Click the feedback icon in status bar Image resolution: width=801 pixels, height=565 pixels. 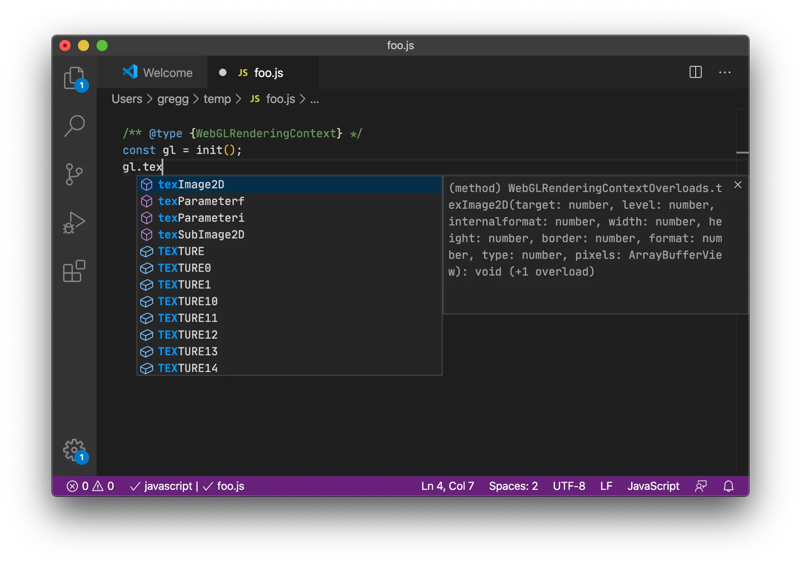tap(701, 486)
